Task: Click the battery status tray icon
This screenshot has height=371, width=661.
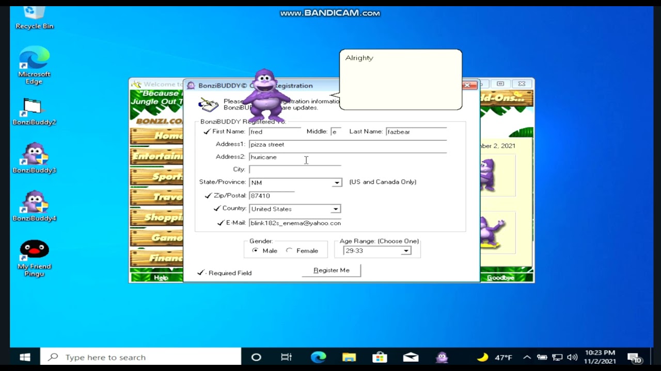Action: coord(542,357)
